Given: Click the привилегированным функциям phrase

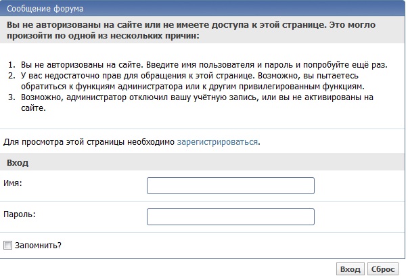Looking at the screenshot, I should (x=306, y=87).
